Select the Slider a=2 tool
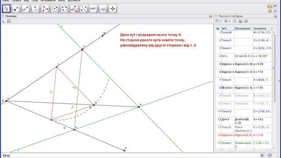Screen dimensions: 281x158 [x=103, y=9]
